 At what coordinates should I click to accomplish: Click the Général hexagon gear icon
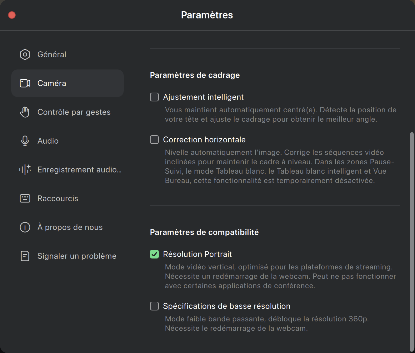tap(25, 54)
